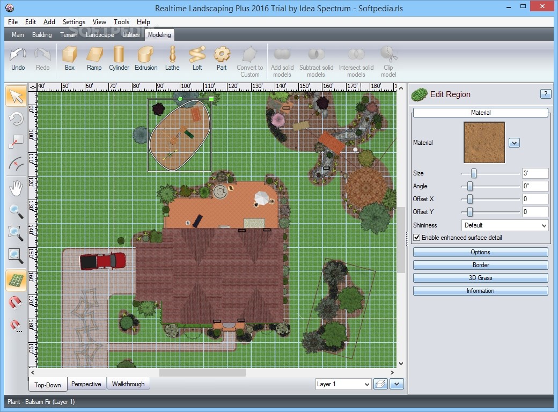Toggle Enable enhanced surface detail checkbox

(x=417, y=237)
